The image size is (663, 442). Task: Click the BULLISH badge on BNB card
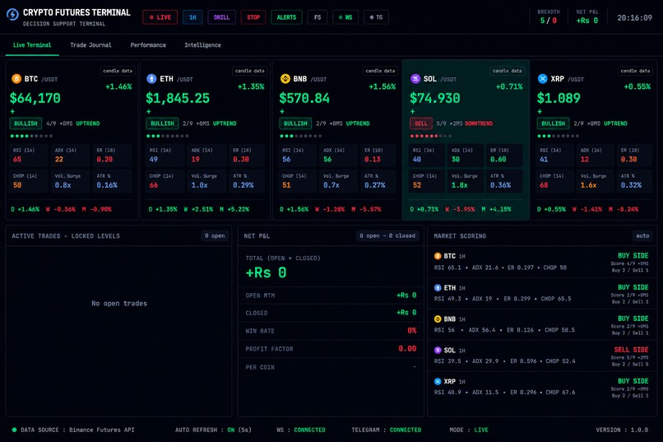(295, 123)
